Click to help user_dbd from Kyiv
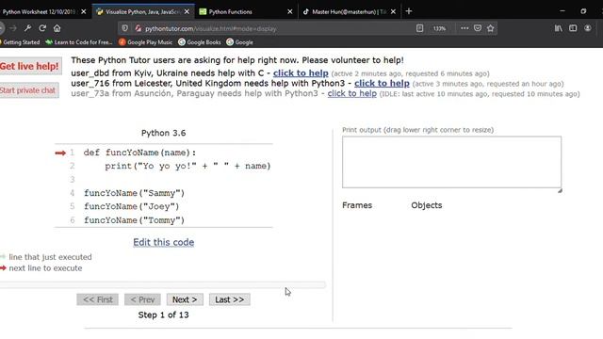Image resolution: width=603 pixels, height=339 pixels. (x=301, y=73)
